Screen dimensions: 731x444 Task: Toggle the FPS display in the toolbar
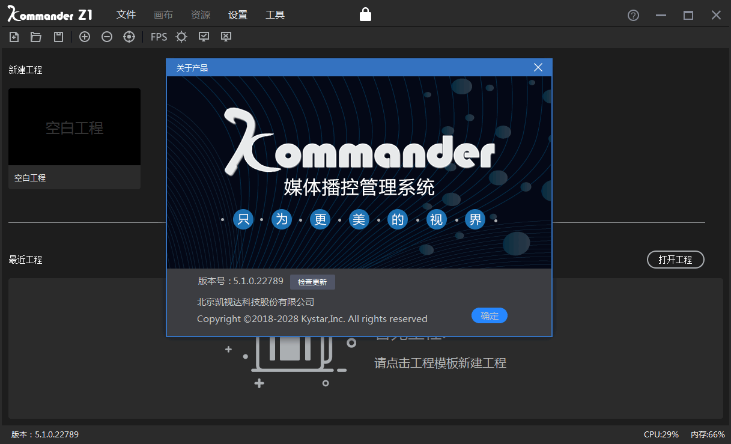(158, 37)
